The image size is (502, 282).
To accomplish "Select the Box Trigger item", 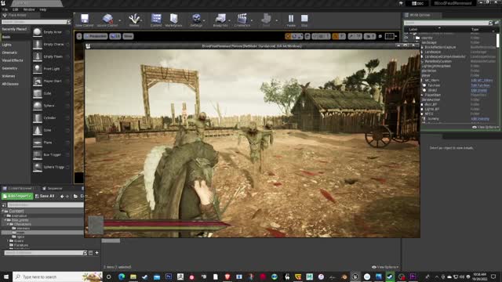I will point(51,155).
